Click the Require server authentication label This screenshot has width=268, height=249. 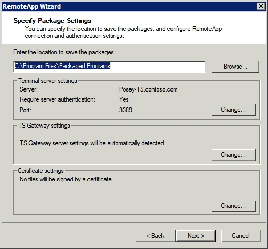coord(58,99)
